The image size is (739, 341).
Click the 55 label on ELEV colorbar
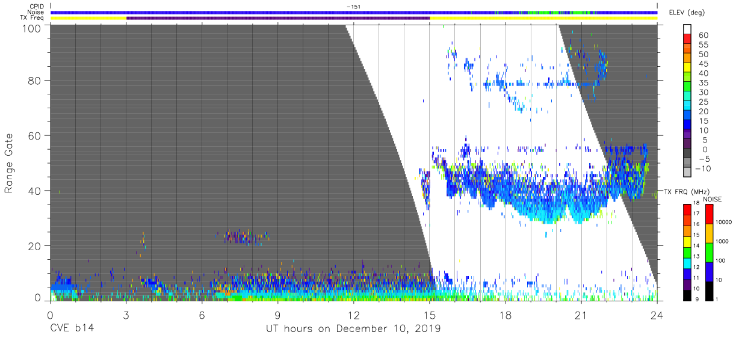coord(703,45)
